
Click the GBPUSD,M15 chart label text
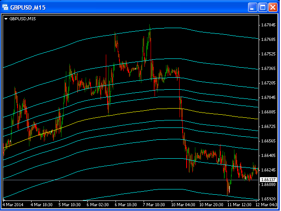[22, 18]
